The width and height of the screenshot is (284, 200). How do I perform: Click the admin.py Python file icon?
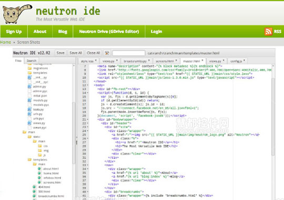point(29,87)
